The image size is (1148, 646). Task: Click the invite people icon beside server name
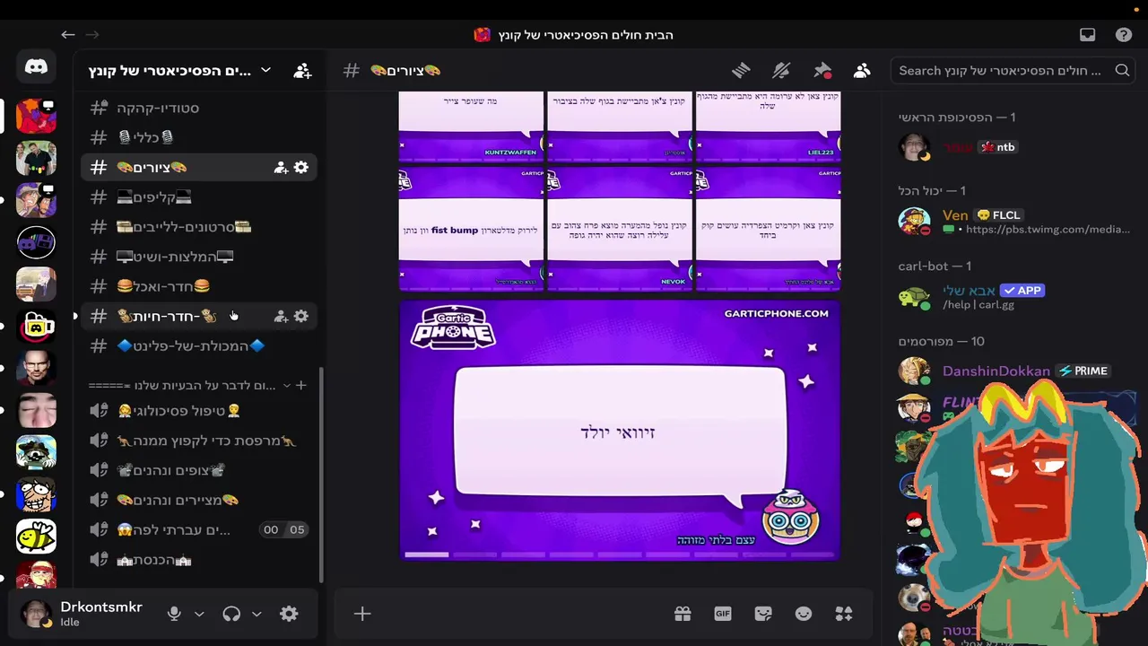coord(302,70)
